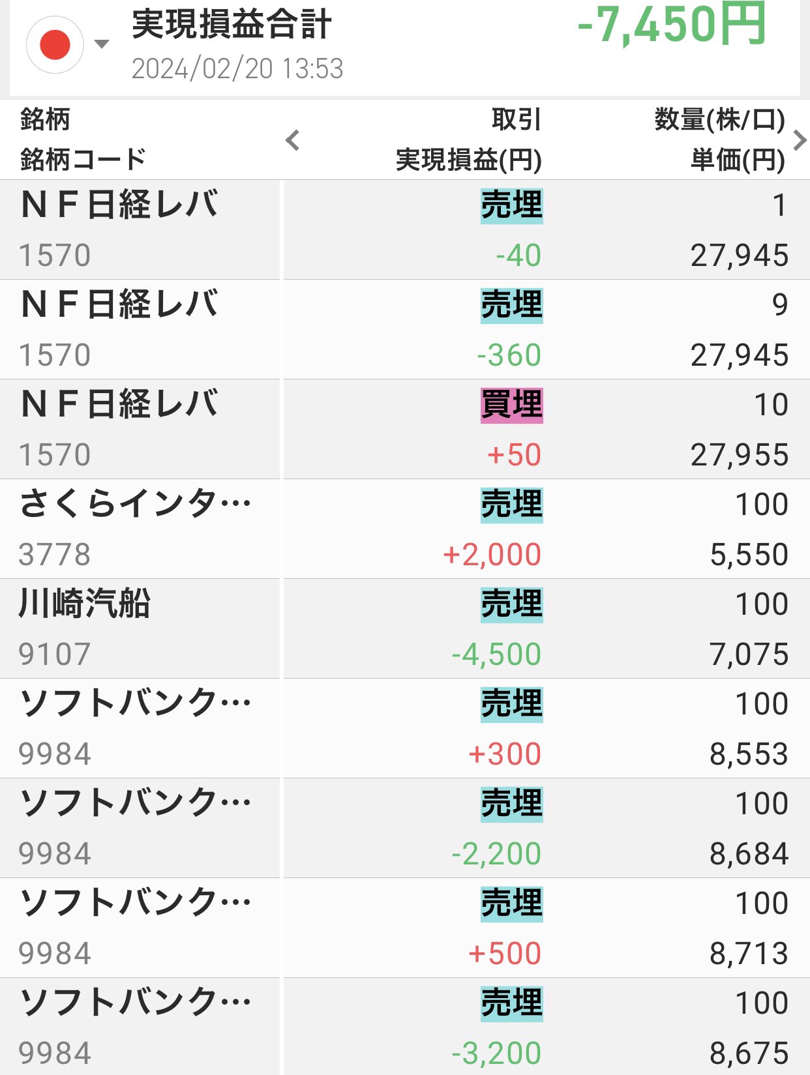Click the pink 買埋 badge
The image size is (810, 1075).
click(511, 405)
